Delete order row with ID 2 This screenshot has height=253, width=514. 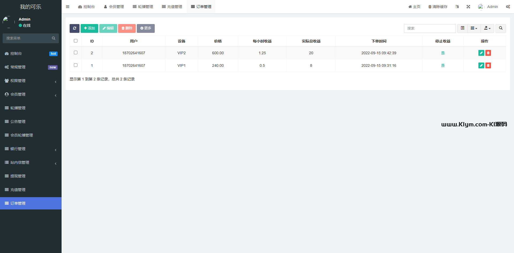pos(488,53)
